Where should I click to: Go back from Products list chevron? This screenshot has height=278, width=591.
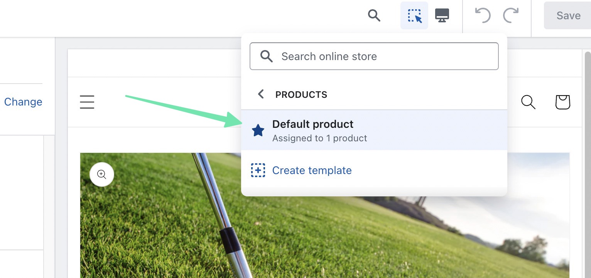tap(261, 94)
